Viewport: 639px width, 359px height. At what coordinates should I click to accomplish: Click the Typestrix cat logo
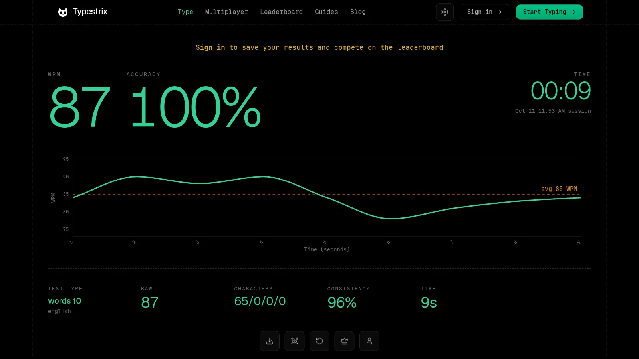point(63,12)
